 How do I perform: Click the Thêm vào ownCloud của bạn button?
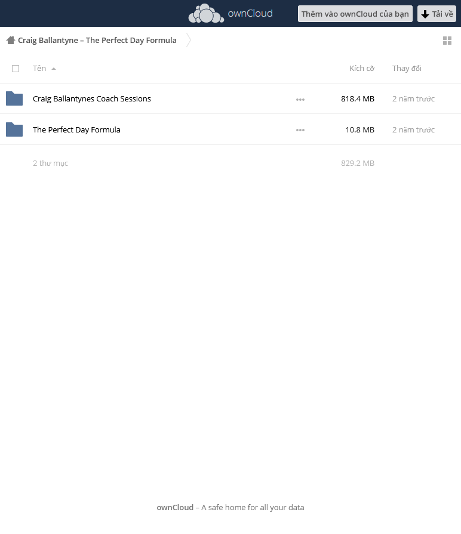pos(355,14)
